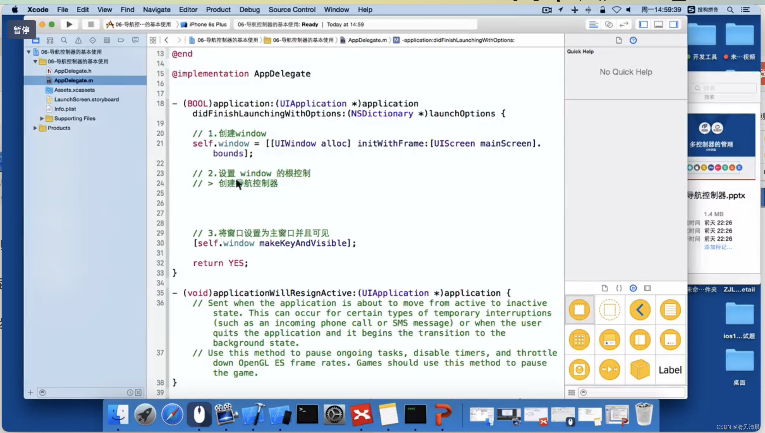The image size is (765, 433).
Task: Toggle recent files filter in navigator
Action: (x=130, y=393)
